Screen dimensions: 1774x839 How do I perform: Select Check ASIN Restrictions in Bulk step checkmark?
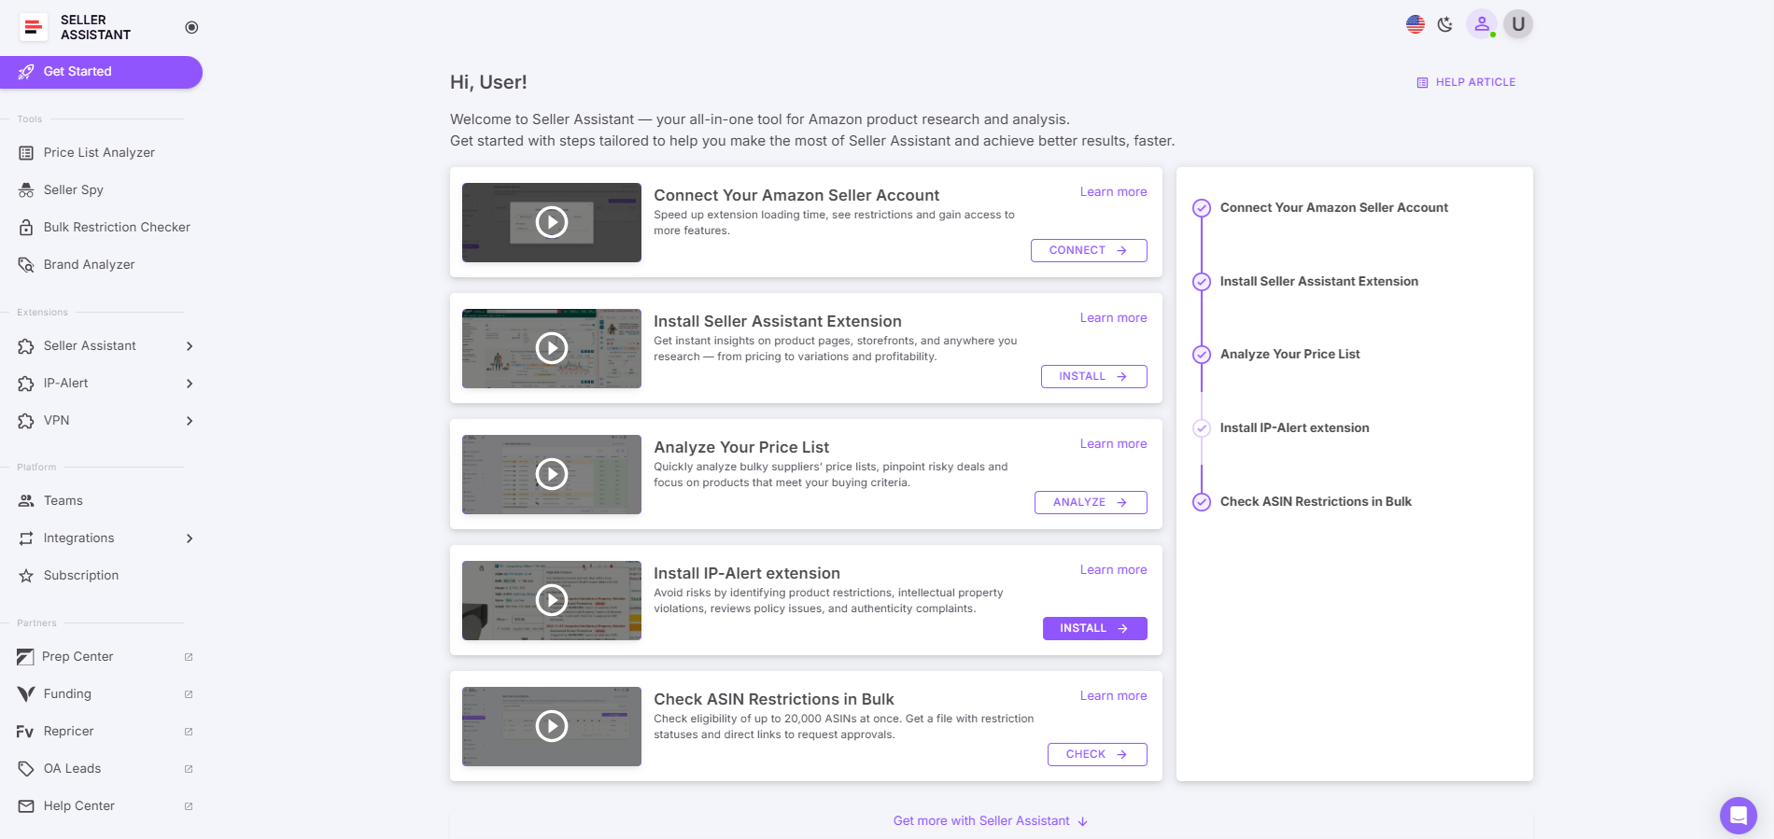tap(1202, 502)
